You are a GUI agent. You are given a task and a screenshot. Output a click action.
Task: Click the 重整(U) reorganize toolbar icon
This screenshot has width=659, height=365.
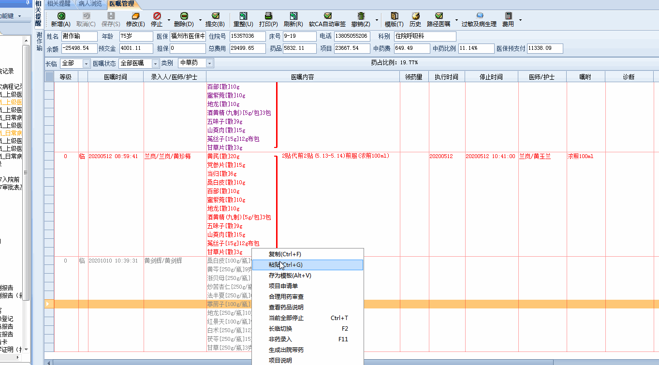click(x=243, y=16)
